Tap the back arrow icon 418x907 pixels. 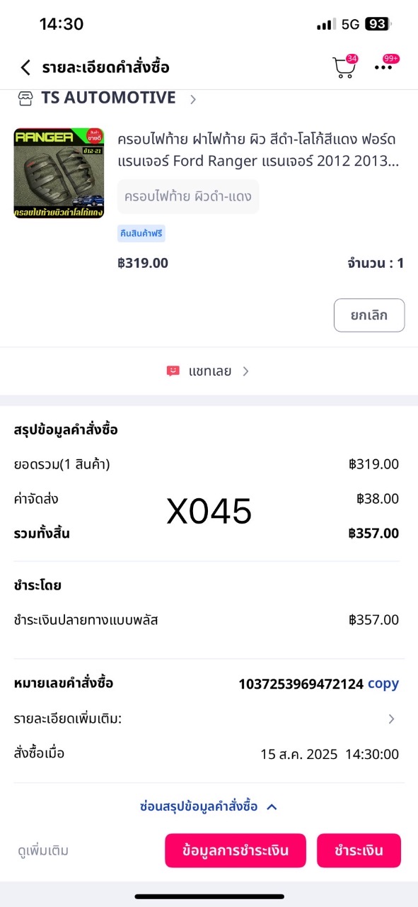[x=25, y=67]
